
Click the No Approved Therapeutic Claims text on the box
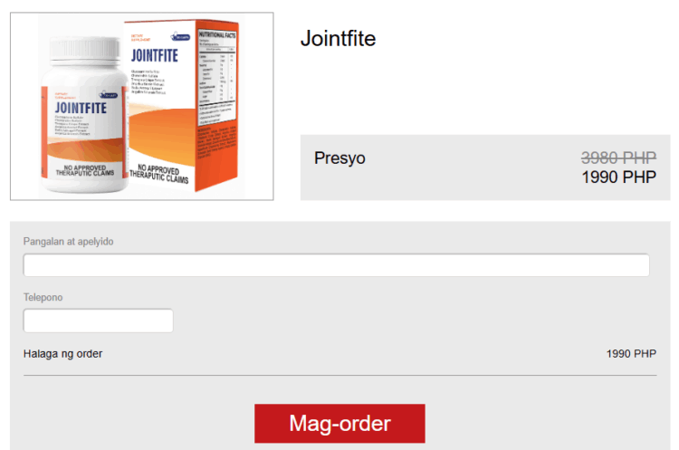click(x=159, y=174)
